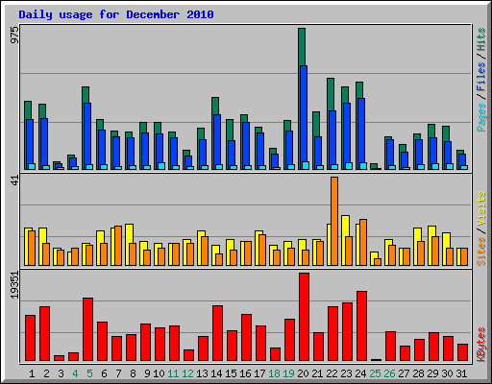Click day label 15 on the x-axis
The width and height of the screenshot is (492, 384).
(x=231, y=373)
